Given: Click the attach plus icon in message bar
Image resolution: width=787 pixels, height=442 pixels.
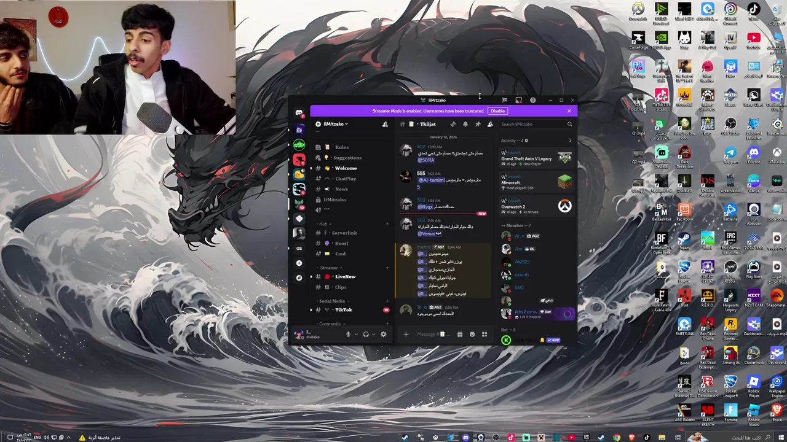Looking at the screenshot, I should click(406, 334).
